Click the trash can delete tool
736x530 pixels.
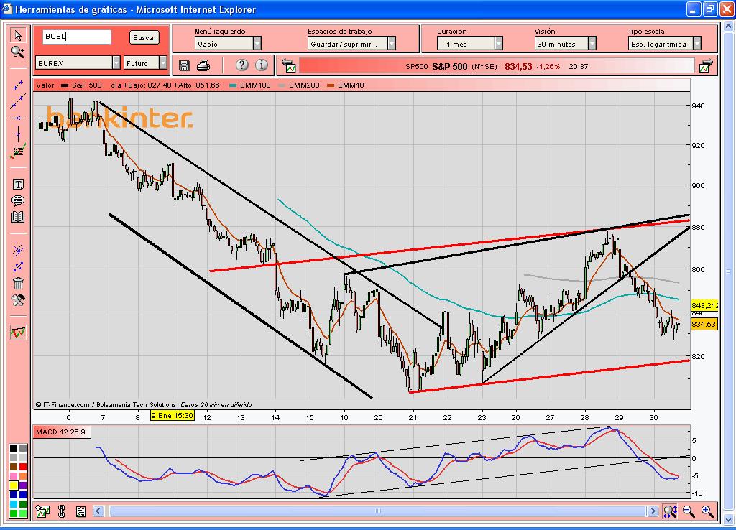(18, 283)
